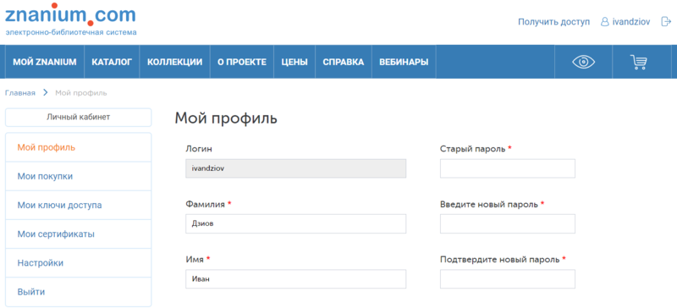Click the znanium.com logo

point(70,14)
